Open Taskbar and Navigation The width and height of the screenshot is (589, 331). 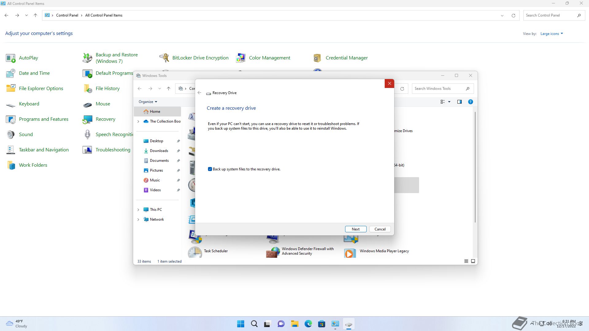[x=37, y=150]
